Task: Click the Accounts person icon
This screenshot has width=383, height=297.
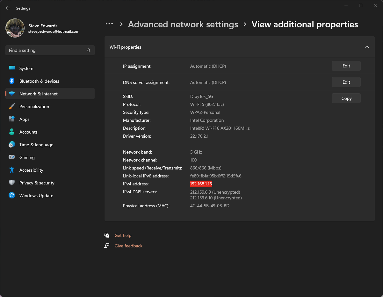Action: [12, 132]
